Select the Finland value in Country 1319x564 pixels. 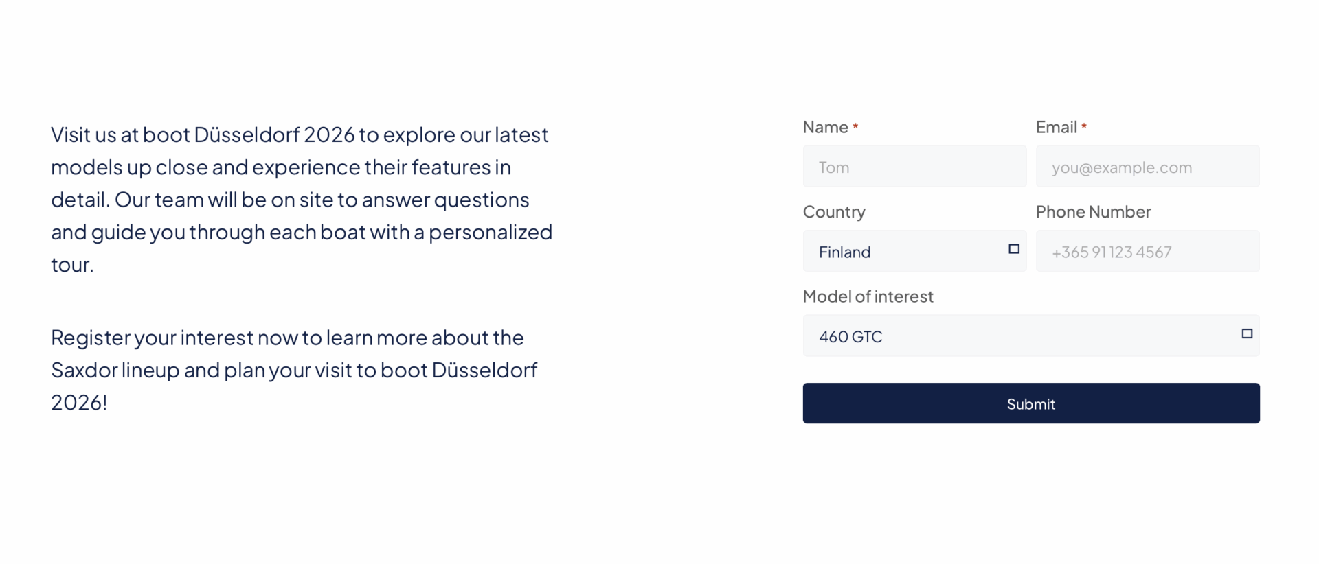[x=844, y=252]
